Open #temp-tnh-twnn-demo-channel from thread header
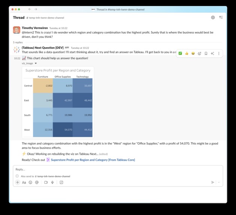Viewport: 236px width, 215px height. [45, 18]
